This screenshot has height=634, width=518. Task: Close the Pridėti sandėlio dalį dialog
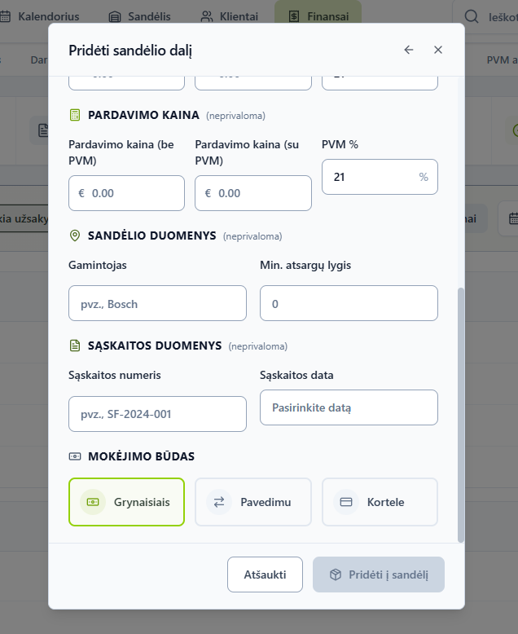[x=438, y=50]
